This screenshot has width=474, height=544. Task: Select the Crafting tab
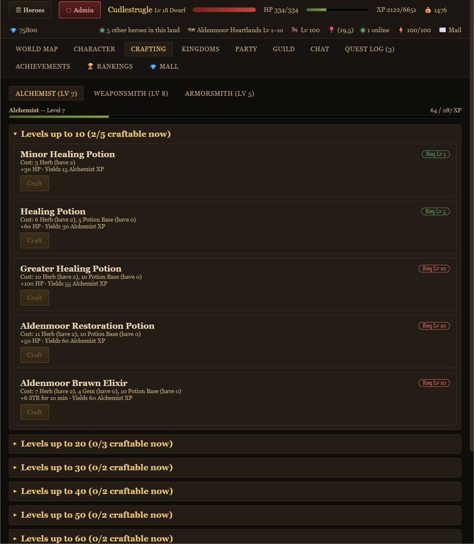pos(149,49)
